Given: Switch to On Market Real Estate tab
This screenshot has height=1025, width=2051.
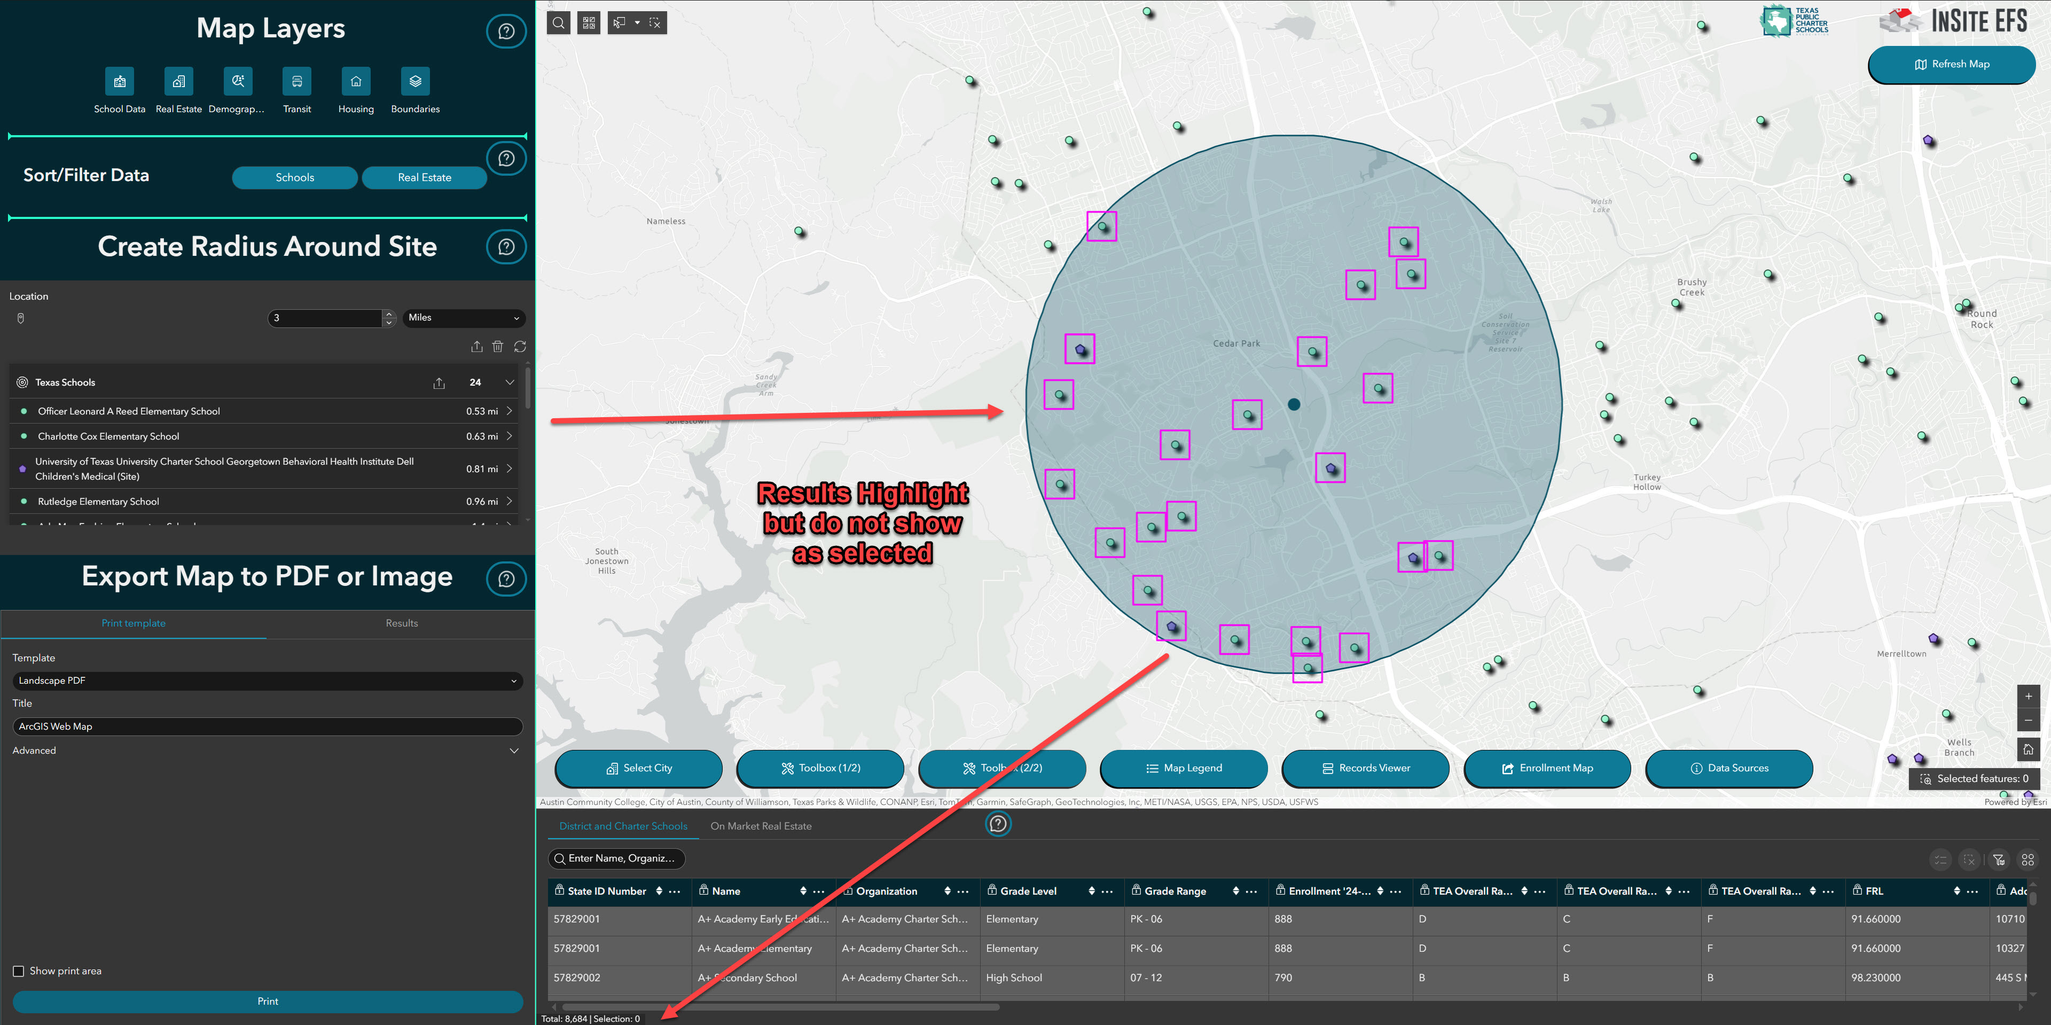Looking at the screenshot, I should click(x=761, y=826).
